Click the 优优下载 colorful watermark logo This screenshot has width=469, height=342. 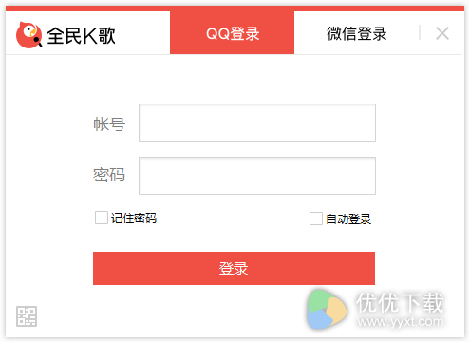327,309
